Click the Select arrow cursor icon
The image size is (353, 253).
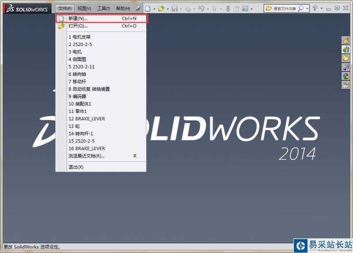214,8
